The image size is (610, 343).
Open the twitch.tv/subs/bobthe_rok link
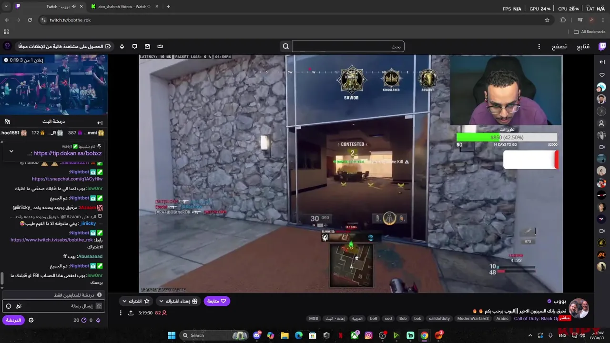point(51,240)
